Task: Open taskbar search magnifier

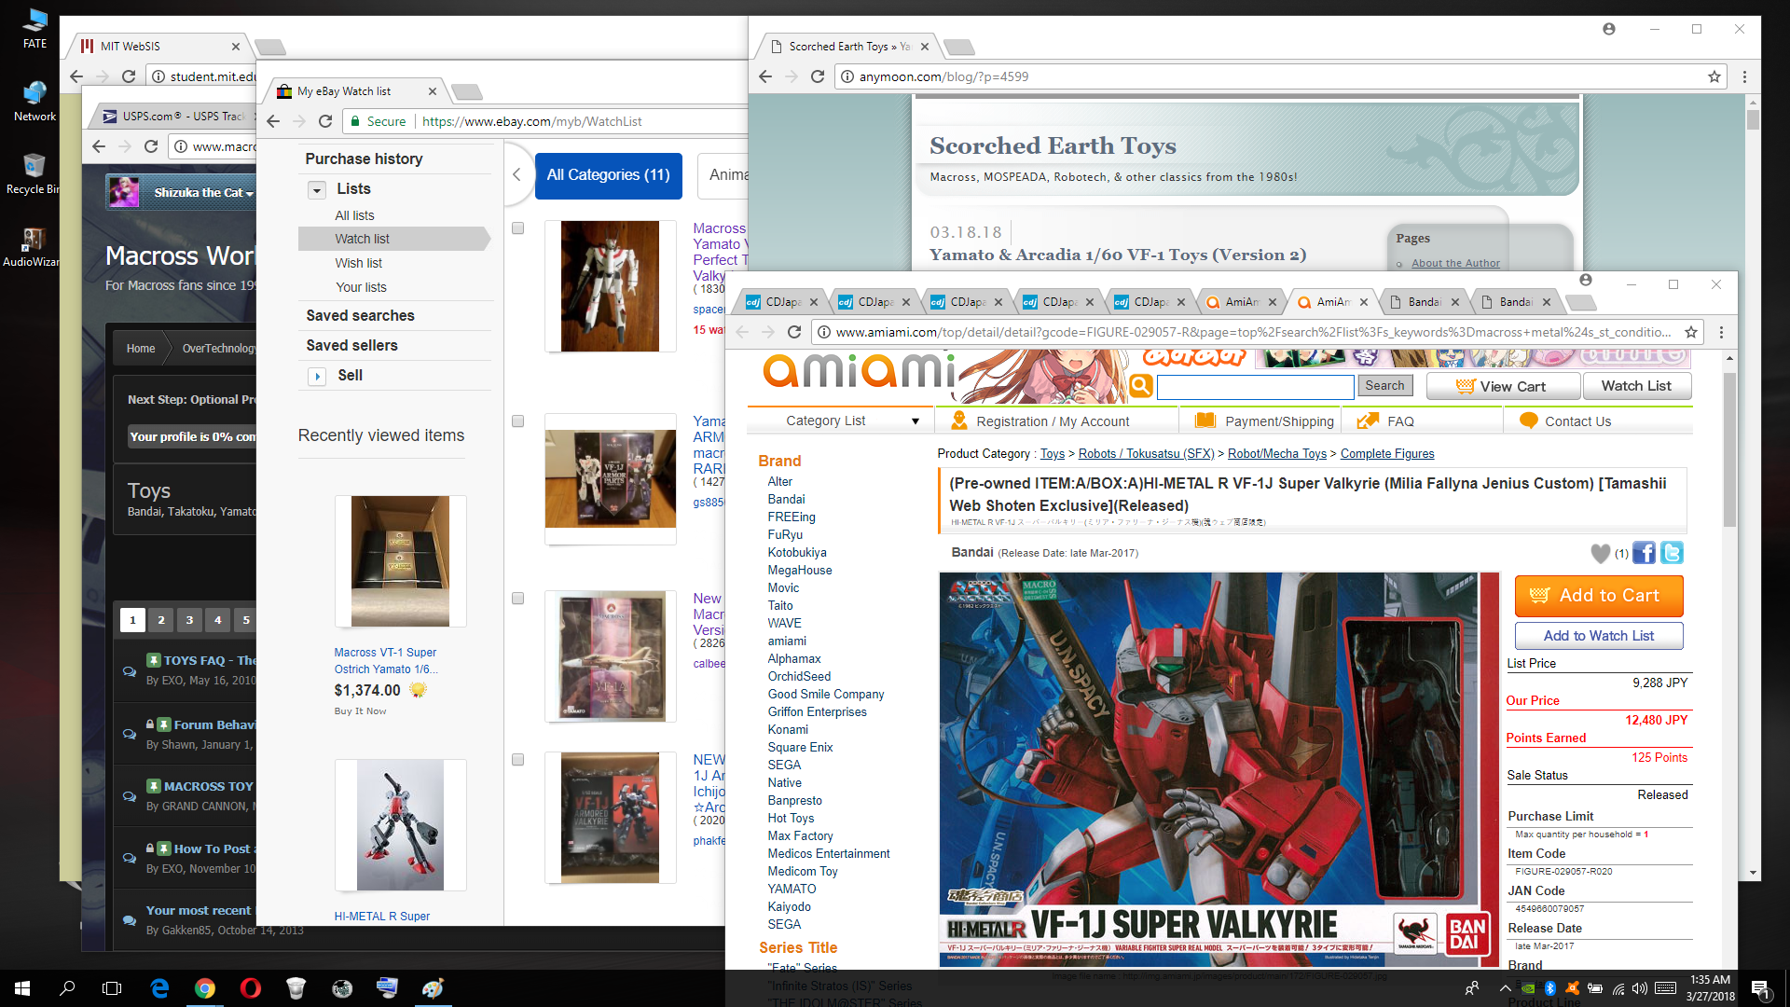Action: pyautogui.click(x=67, y=988)
